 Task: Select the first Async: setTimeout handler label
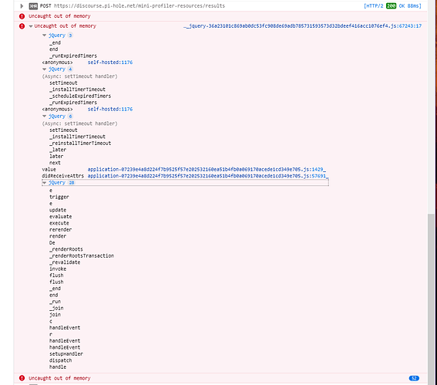pyautogui.click(x=79, y=76)
